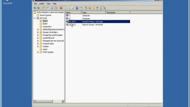
Task: Click the Refresh toolbar icon
Action: (69, 8)
